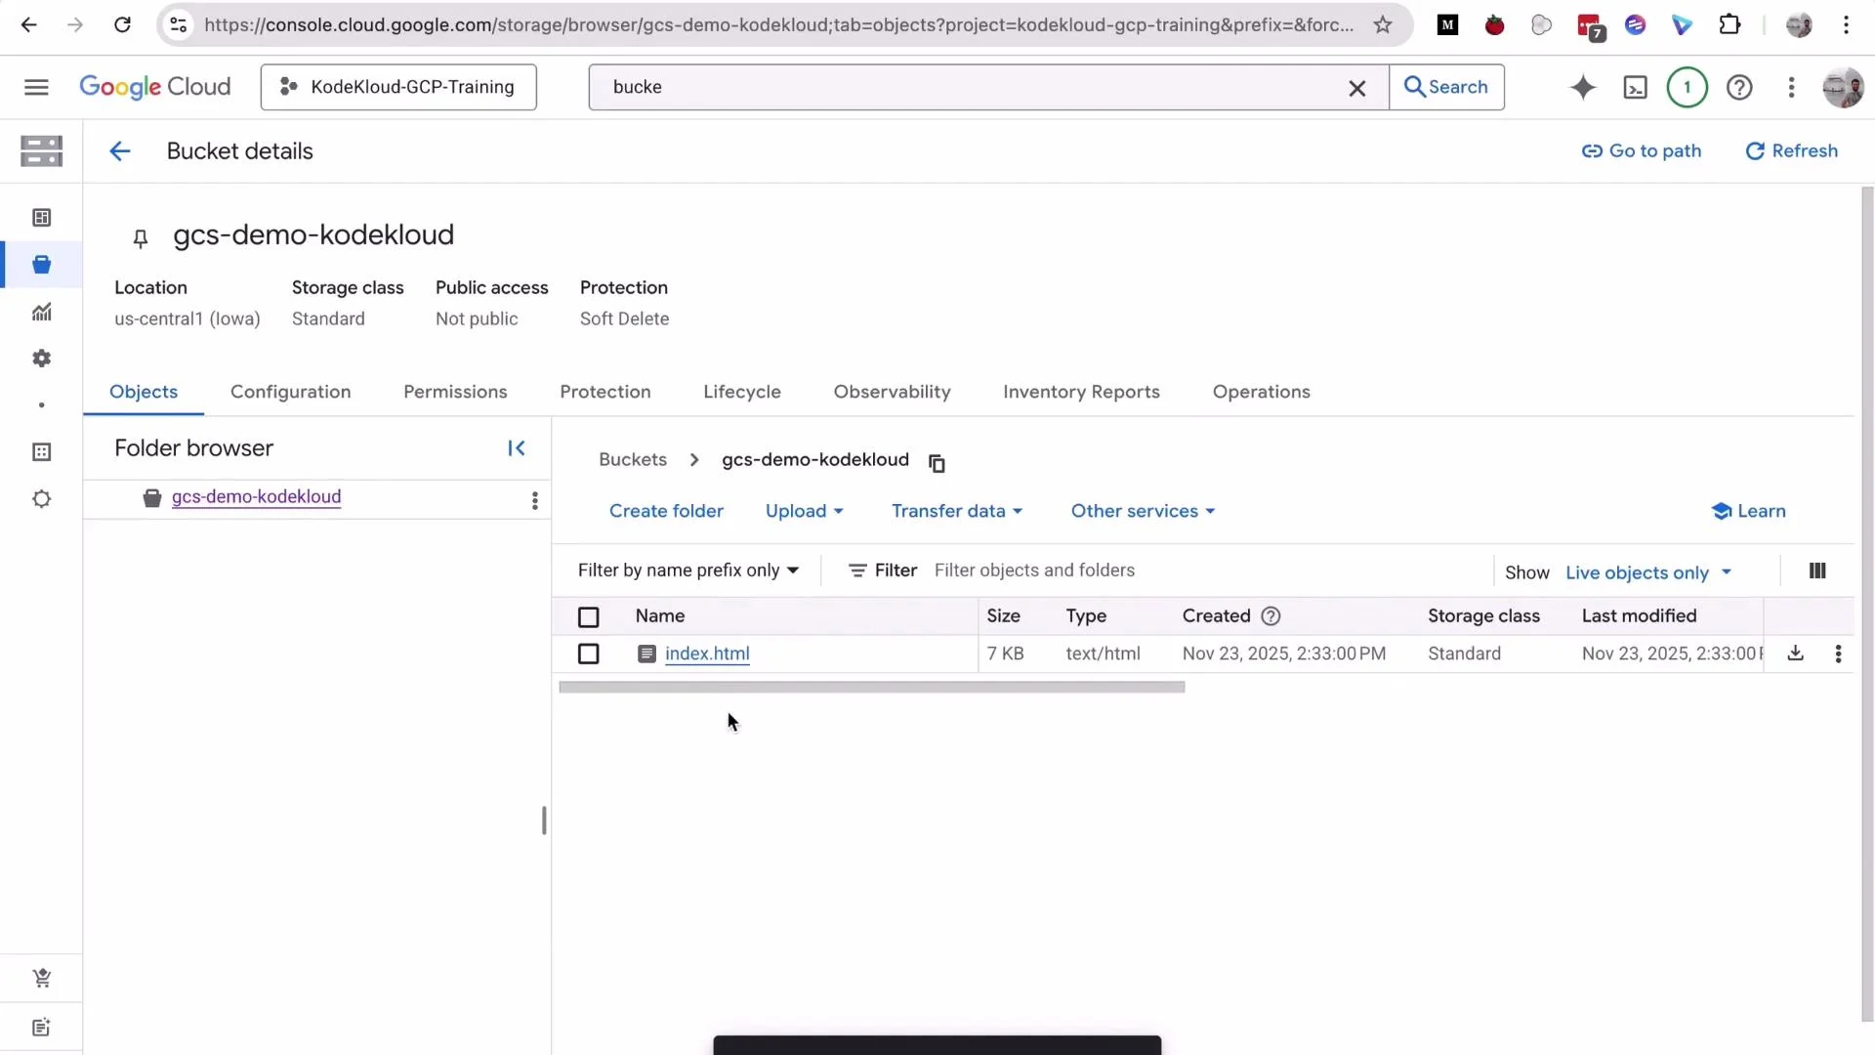Open the Permissions tab
The height and width of the screenshot is (1055, 1875).
455,392
